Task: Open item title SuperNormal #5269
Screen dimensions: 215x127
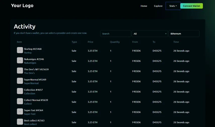Action: tap(35, 80)
